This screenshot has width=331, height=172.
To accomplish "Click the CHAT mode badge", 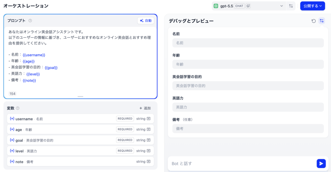I will coord(239,6).
